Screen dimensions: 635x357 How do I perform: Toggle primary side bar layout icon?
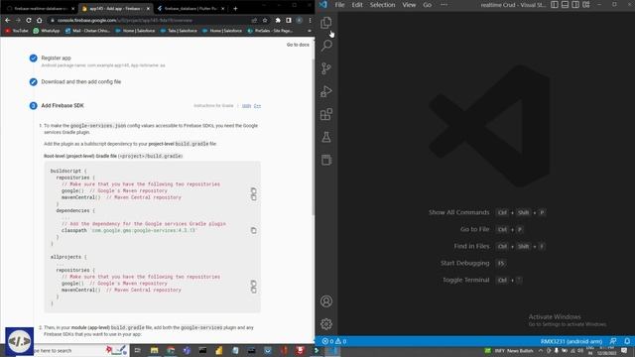point(555,5)
